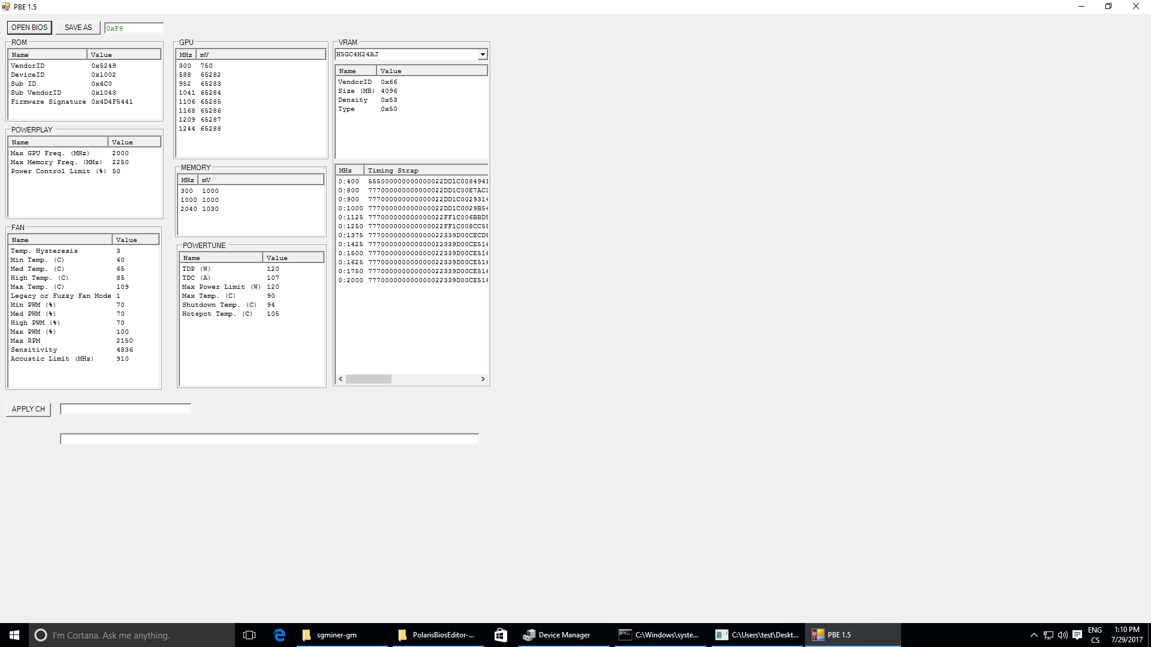Open the Windows Start menu
Screen dimensions: 1151x647
point(14,635)
